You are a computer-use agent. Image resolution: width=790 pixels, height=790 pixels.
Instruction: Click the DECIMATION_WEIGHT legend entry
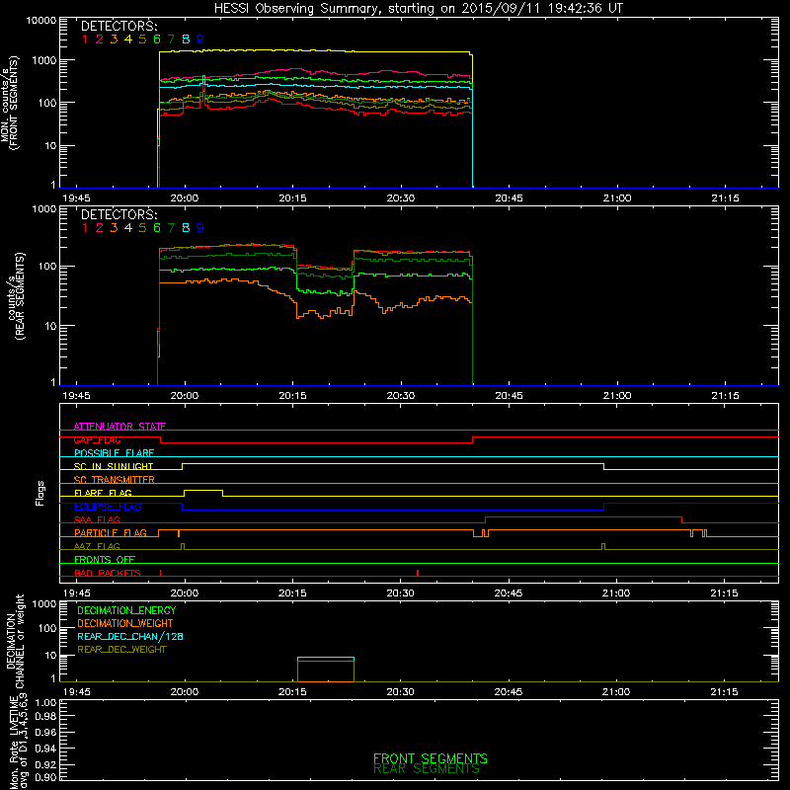[x=125, y=623]
